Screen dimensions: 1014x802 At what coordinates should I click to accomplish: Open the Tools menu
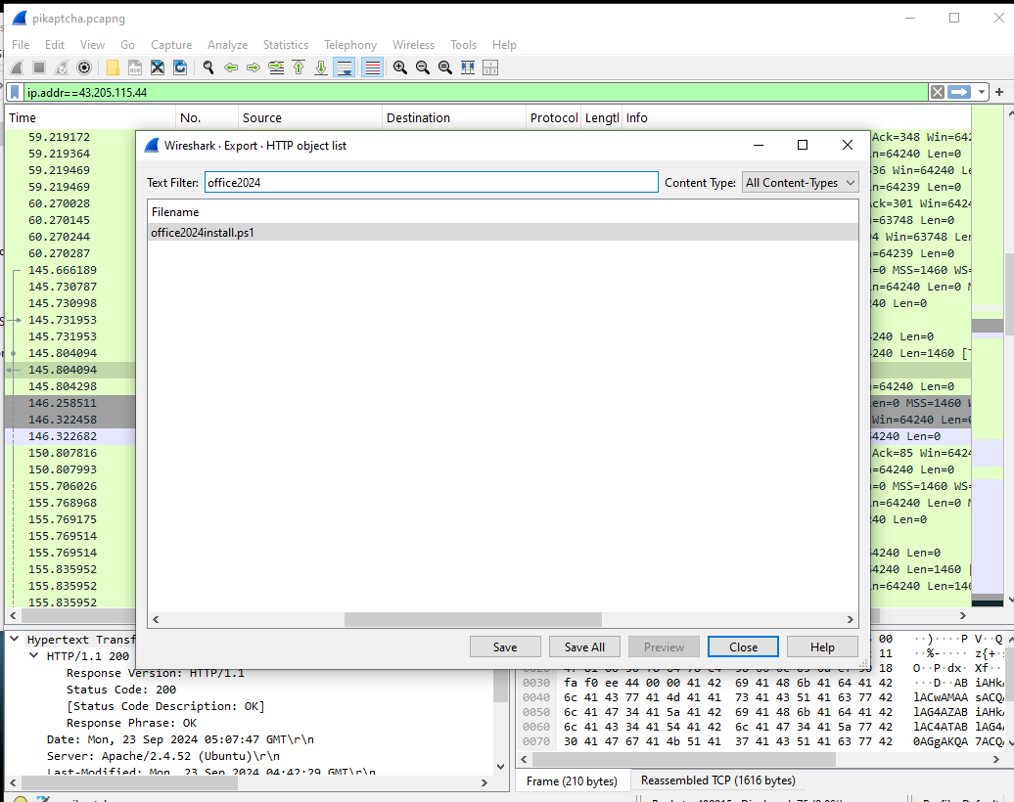463,45
